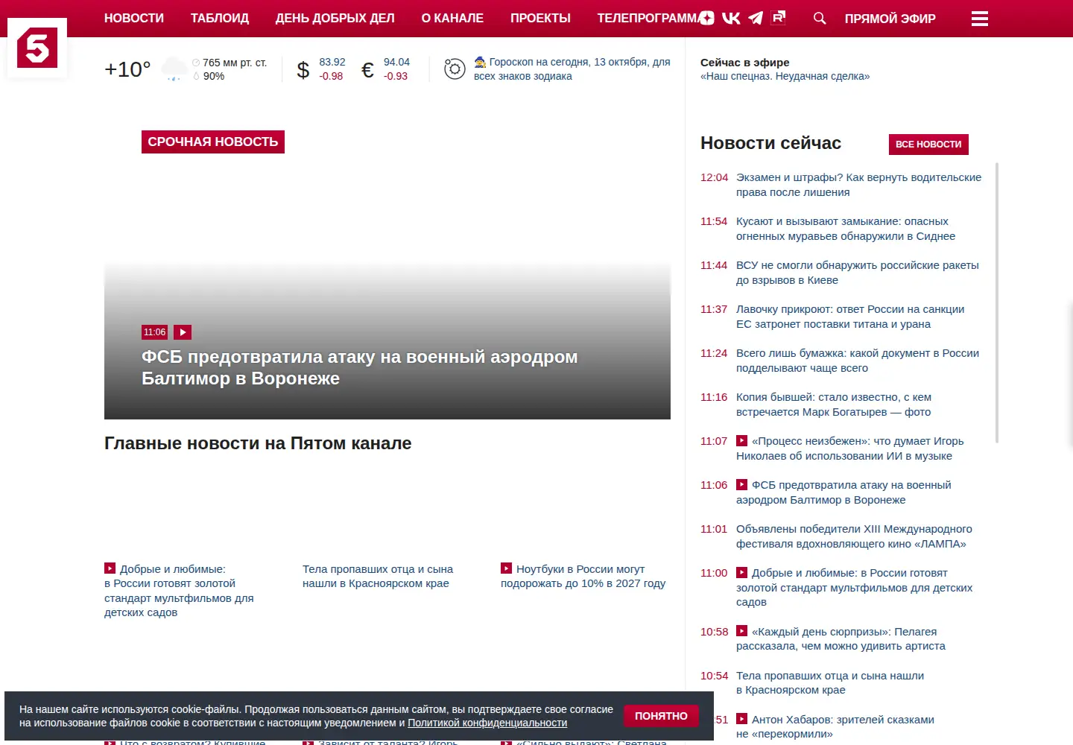Open the fire ants in Sydney story

[x=846, y=229]
